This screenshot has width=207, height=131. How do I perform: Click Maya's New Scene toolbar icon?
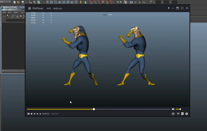click(14, 2)
